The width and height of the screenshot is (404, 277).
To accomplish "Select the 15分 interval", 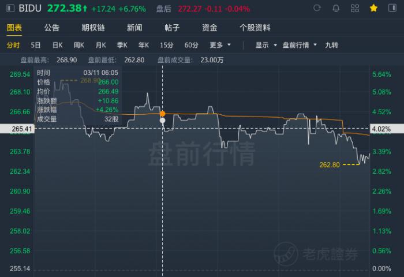I will [166, 45].
